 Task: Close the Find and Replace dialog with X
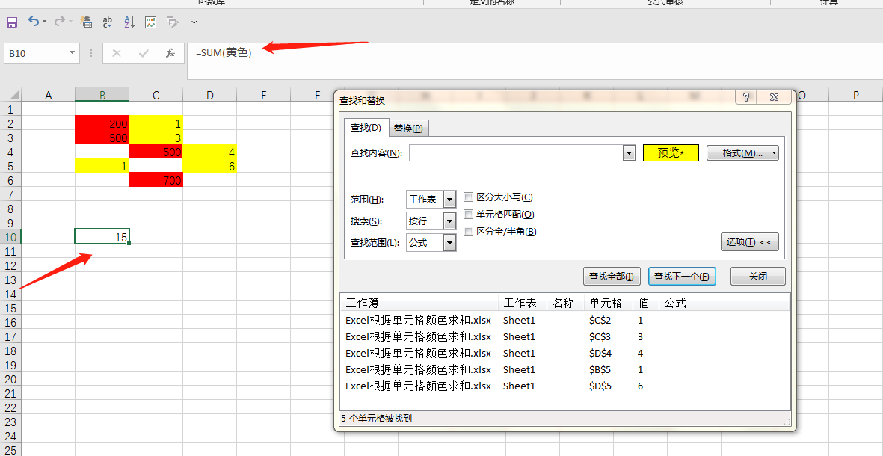(774, 97)
